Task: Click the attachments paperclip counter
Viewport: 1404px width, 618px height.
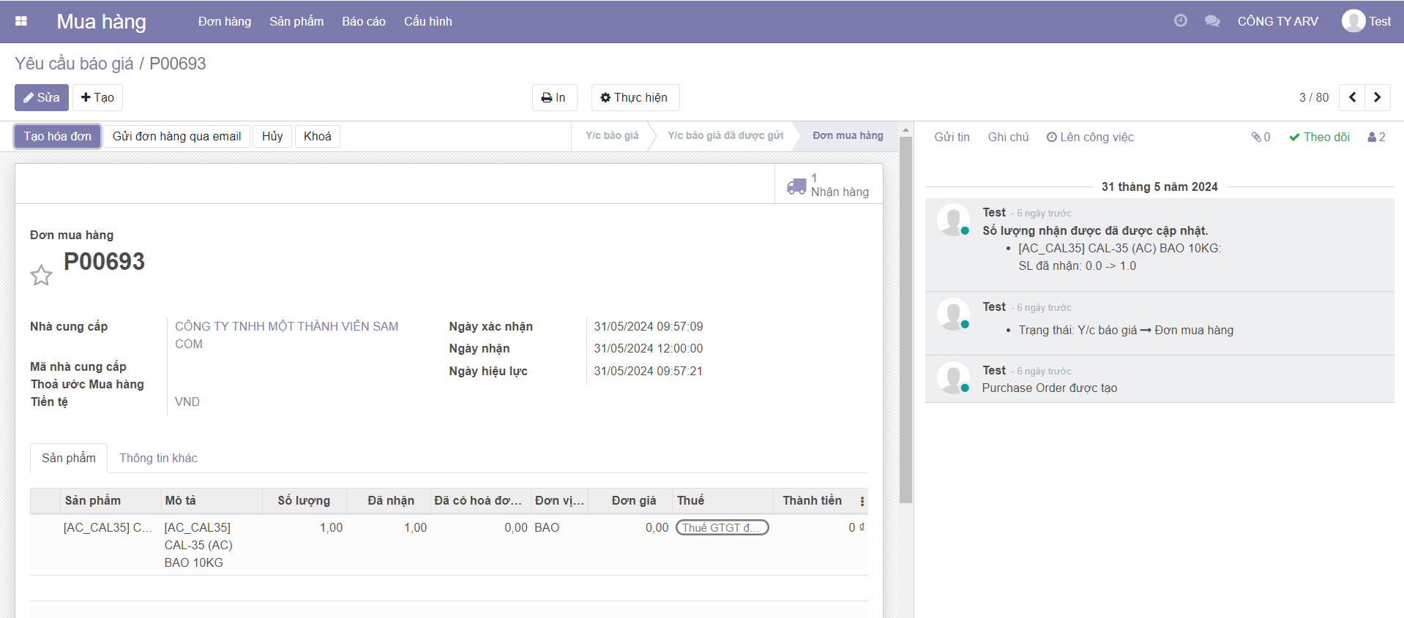Action: [1261, 137]
